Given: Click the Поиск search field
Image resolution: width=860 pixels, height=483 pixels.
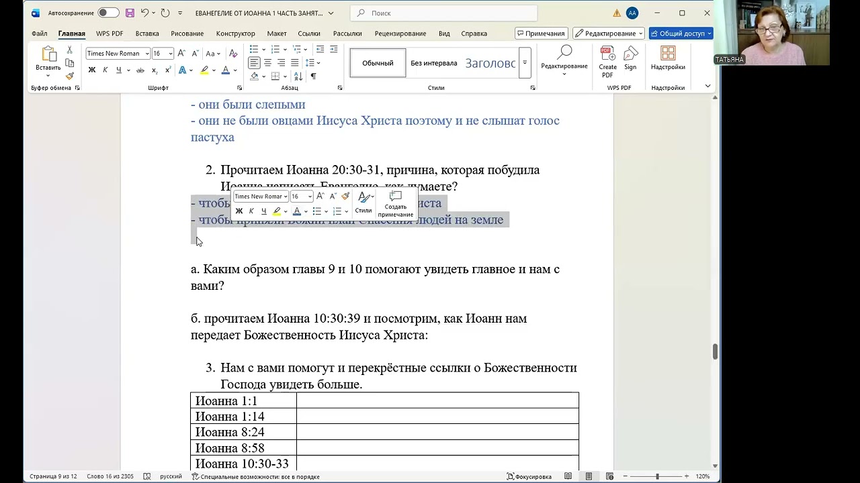Looking at the screenshot, I should pyautogui.click(x=443, y=13).
